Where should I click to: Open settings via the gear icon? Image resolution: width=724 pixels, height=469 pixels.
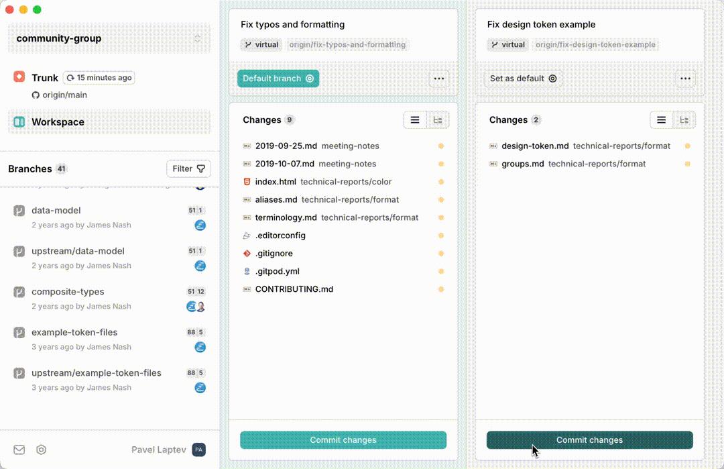(x=42, y=450)
